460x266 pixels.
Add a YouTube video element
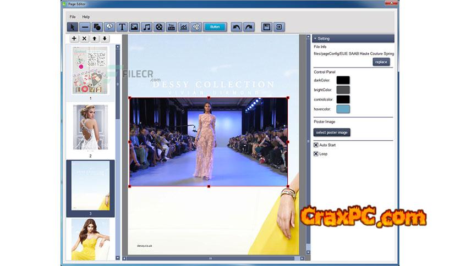[x=171, y=26]
